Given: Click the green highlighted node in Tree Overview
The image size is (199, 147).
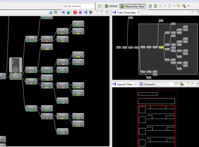Looking at the screenshot, I should click(161, 47).
